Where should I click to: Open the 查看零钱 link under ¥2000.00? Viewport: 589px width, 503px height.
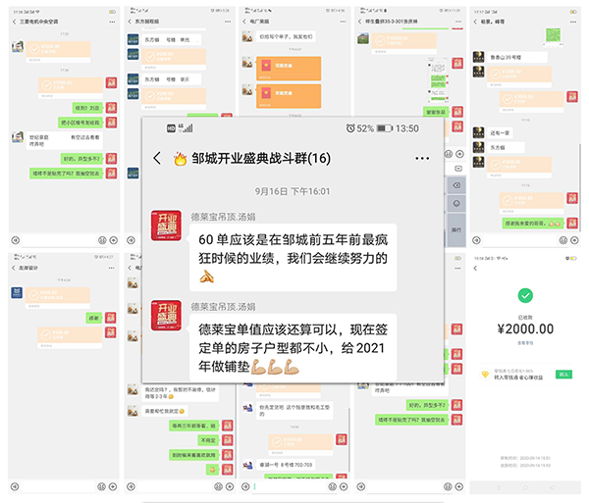coord(525,343)
